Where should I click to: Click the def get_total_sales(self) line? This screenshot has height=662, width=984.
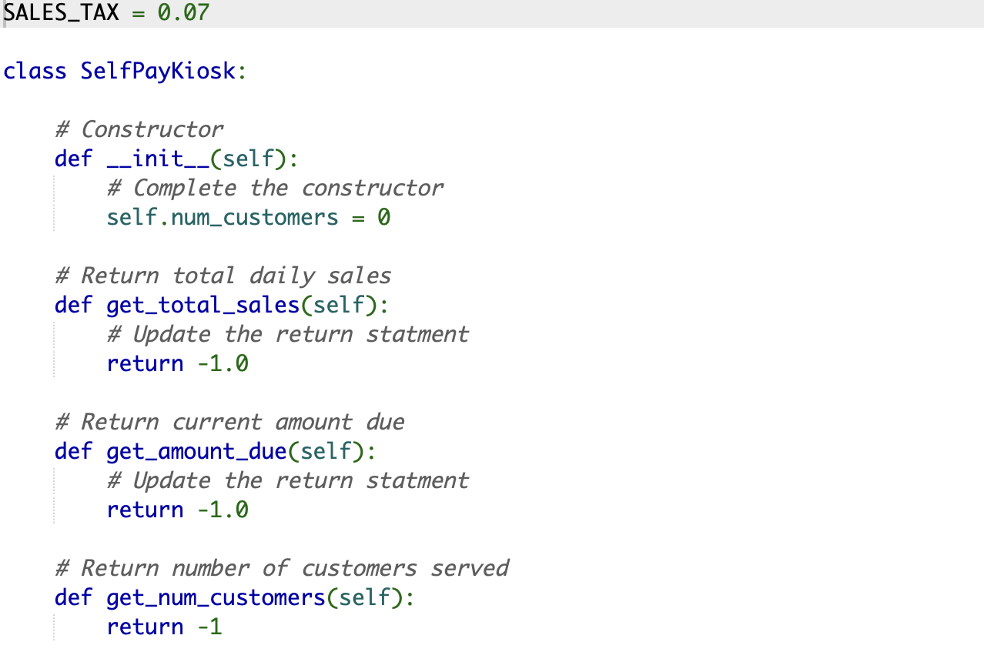[x=222, y=306]
